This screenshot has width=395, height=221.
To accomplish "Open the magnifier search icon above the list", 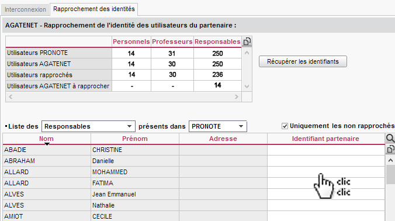I will click(x=390, y=139).
